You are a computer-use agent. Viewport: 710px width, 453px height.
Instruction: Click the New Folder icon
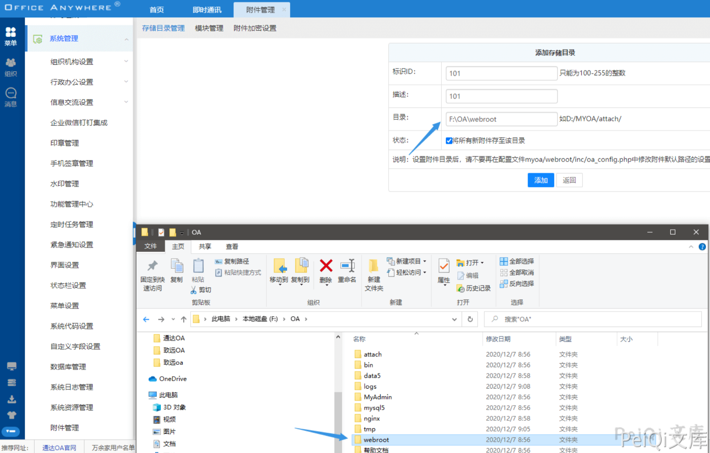pyautogui.click(x=373, y=267)
